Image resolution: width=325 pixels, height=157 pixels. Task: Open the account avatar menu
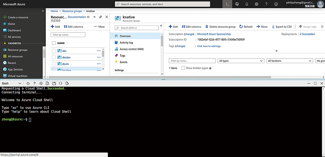coord(320,4)
